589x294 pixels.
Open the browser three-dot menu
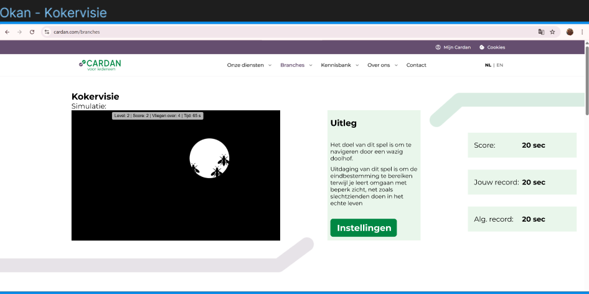pyautogui.click(x=582, y=32)
